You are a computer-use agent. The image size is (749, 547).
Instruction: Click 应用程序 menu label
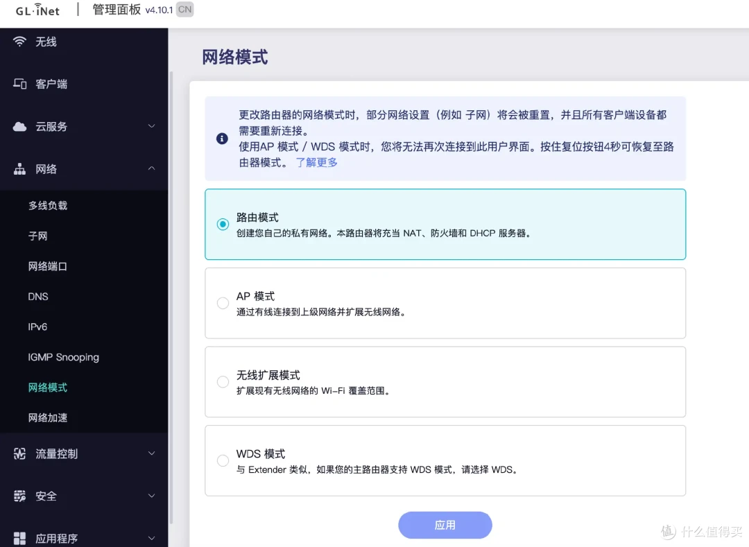pyautogui.click(x=57, y=539)
